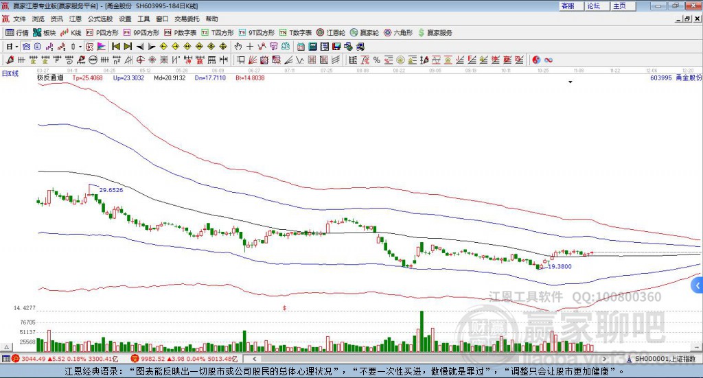Select the hand pan tool in the toolbar

238,47
